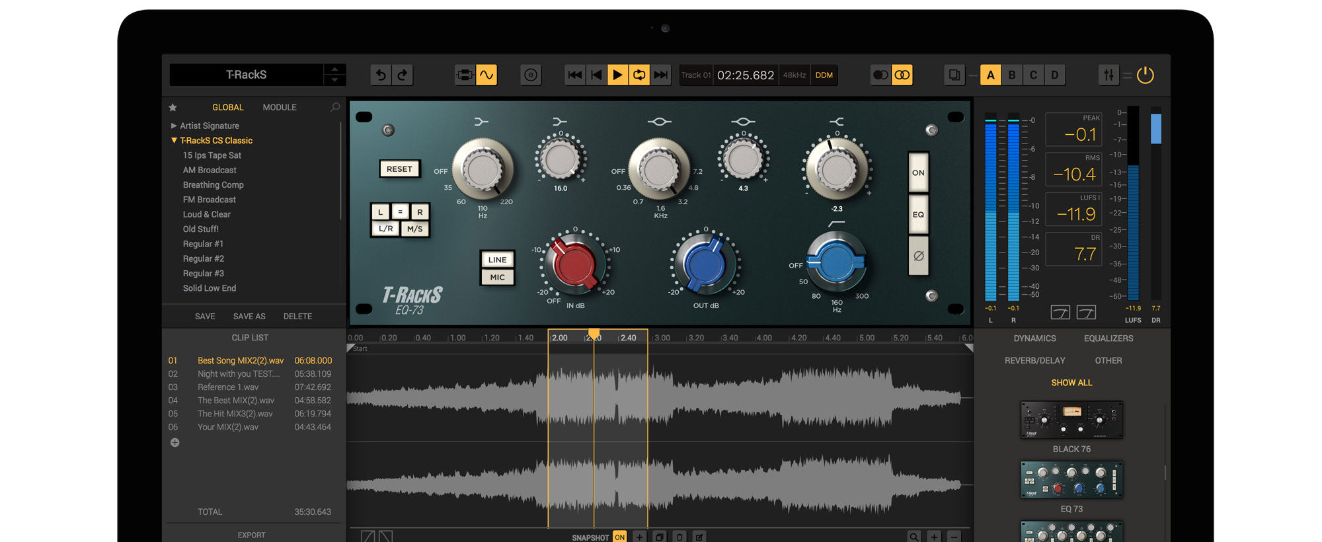The height and width of the screenshot is (542, 1322).
Task: Click the second meter view icon under DR
Action: [x=1086, y=312]
